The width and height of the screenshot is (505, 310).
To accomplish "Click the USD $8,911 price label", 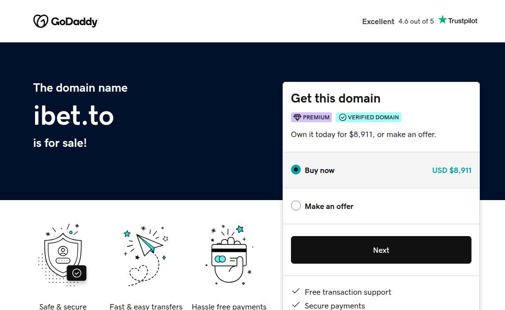I will (x=452, y=170).
